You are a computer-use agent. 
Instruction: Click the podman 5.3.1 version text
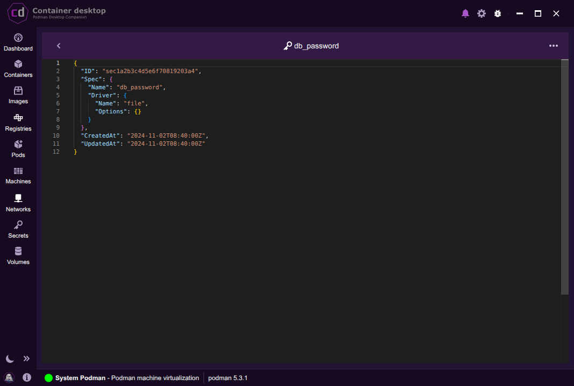(228, 378)
